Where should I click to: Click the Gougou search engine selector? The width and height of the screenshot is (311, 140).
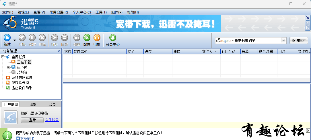tap(225, 40)
